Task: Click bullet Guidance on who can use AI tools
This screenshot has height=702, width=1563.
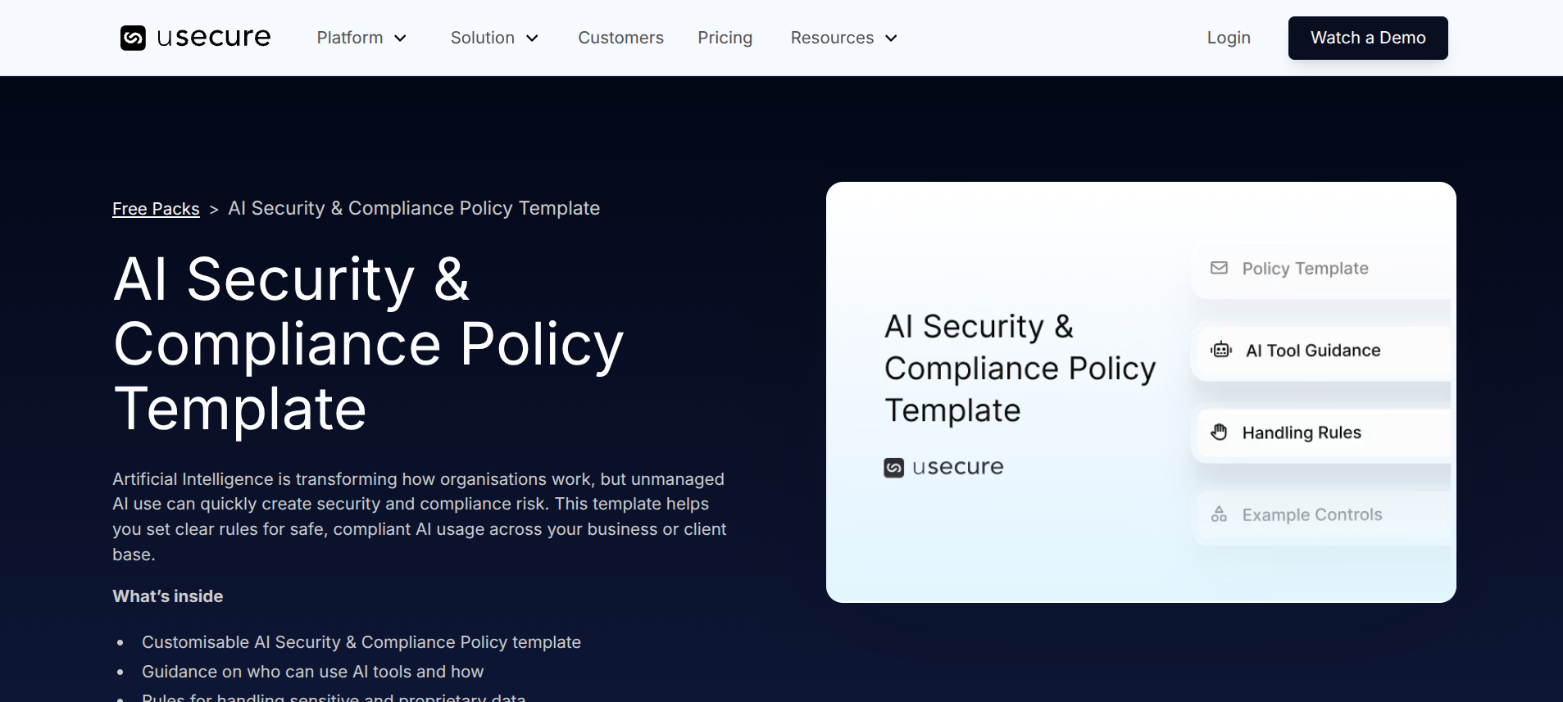Action: (x=313, y=672)
